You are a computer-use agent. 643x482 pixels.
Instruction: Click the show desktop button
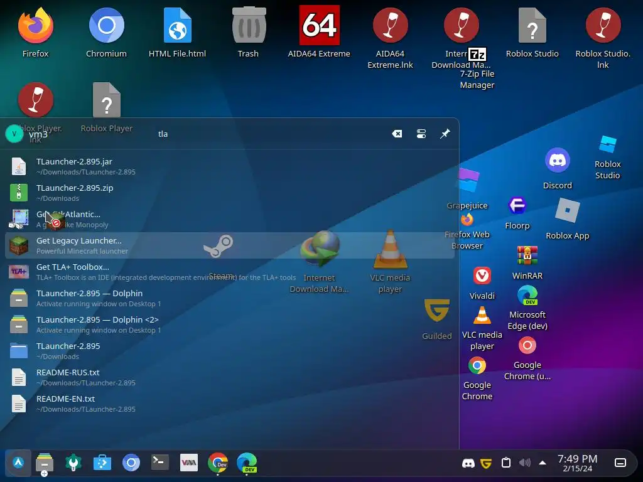pos(620,463)
